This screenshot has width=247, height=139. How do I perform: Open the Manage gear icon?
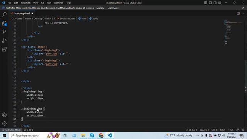4,124
